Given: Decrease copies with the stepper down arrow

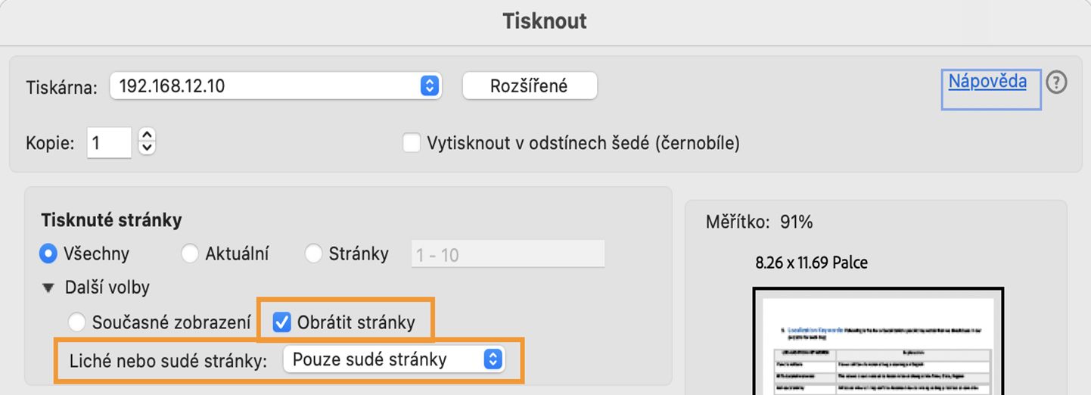Looking at the screenshot, I should (x=148, y=148).
